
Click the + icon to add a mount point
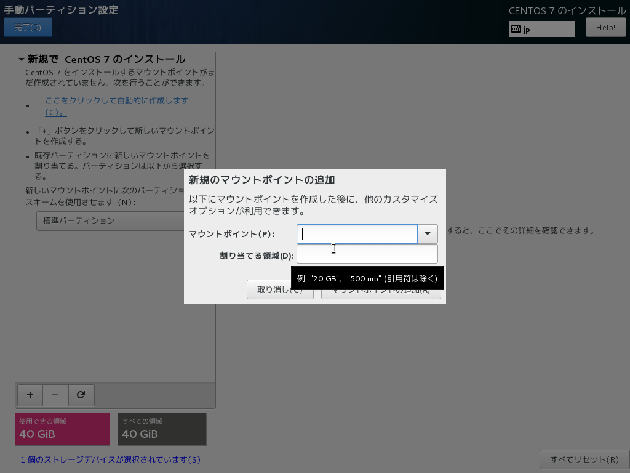[30, 395]
